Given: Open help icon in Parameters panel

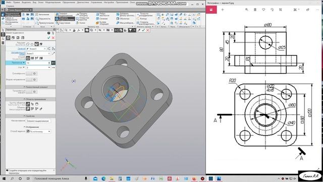Looking at the screenshot, I should pos(48,33).
